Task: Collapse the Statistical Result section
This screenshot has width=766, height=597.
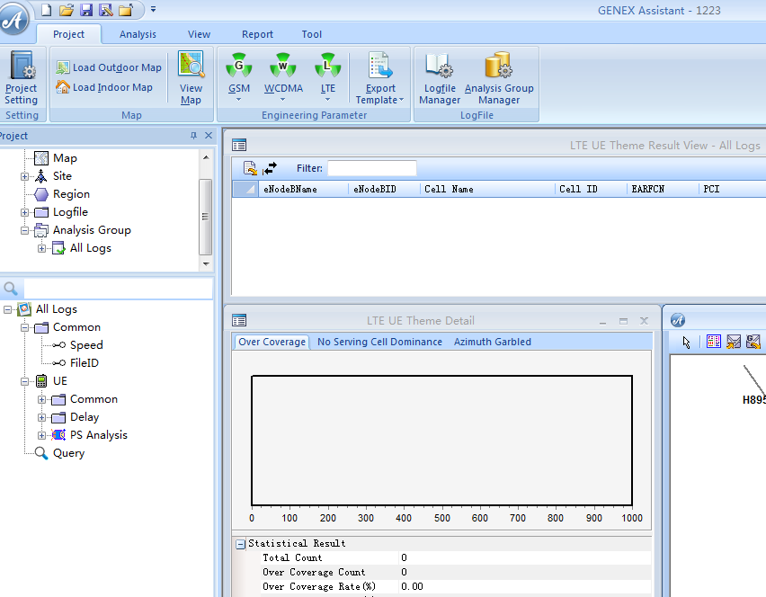Action: (x=240, y=544)
